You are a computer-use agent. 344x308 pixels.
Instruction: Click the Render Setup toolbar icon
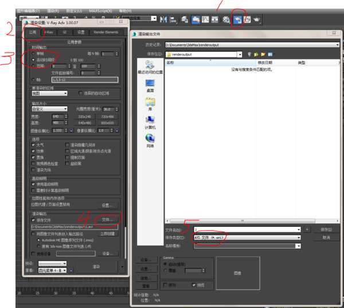[237, 19]
